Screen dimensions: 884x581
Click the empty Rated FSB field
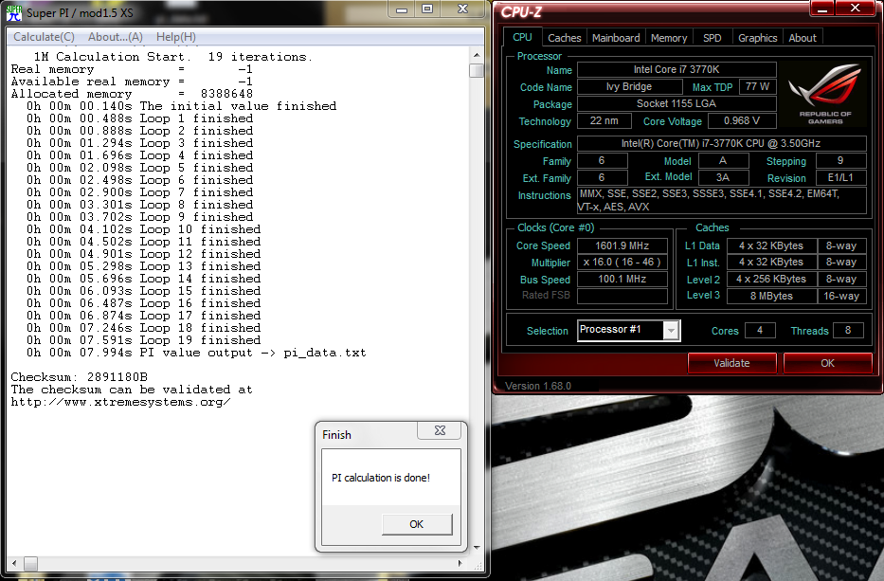point(622,296)
